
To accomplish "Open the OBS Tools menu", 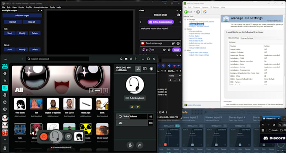I will pyautogui.click(x=52, y=7).
